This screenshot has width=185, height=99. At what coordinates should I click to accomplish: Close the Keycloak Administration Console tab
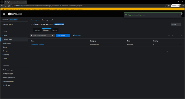click(x=25, y=2)
